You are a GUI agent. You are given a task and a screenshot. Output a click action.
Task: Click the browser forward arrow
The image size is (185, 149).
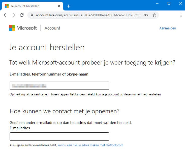tap(14, 15)
